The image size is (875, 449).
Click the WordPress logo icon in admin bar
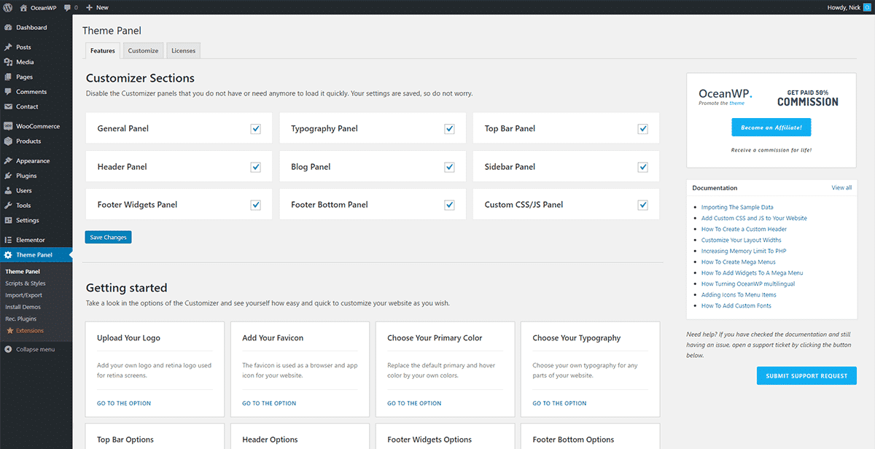[8, 7]
